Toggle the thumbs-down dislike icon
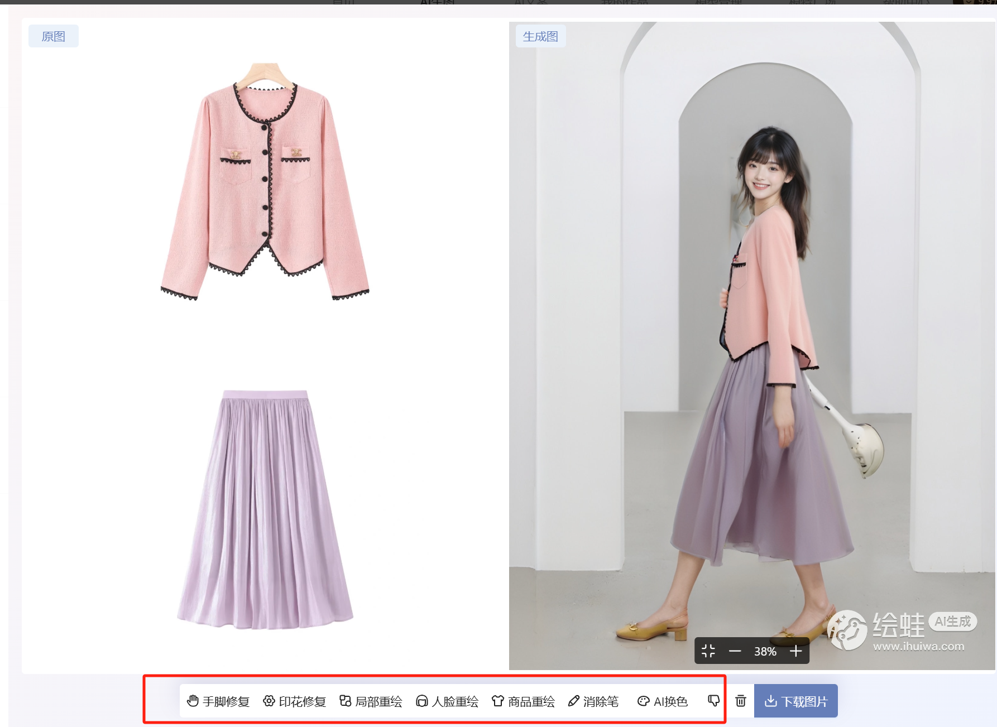997x727 pixels. (x=713, y=700)
